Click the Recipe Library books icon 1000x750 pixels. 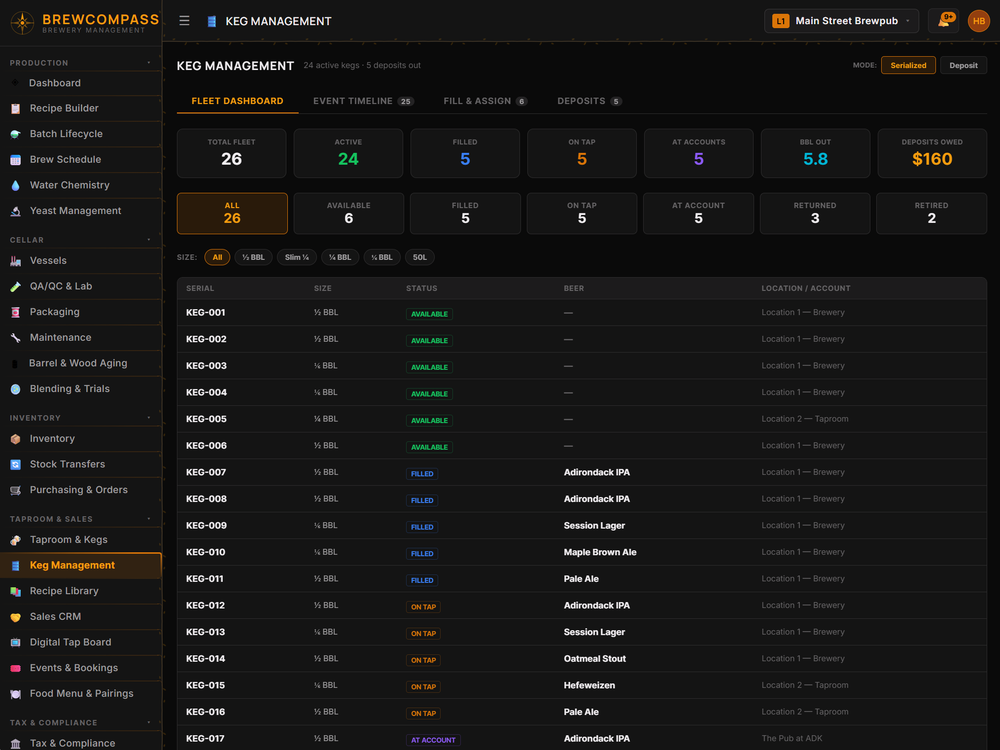tap(15, 591)
